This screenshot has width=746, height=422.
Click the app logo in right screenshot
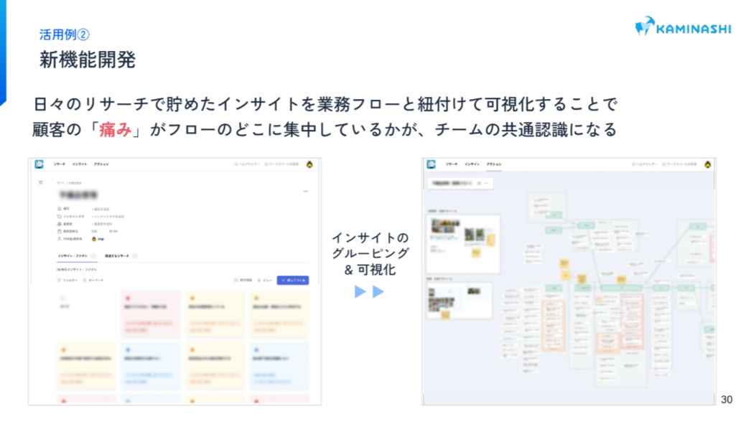(x=432, y=164)
